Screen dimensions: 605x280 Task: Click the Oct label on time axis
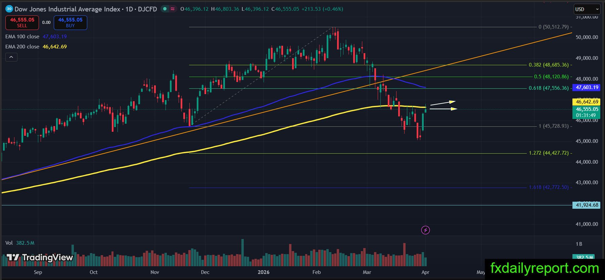(x=94, y=272)
